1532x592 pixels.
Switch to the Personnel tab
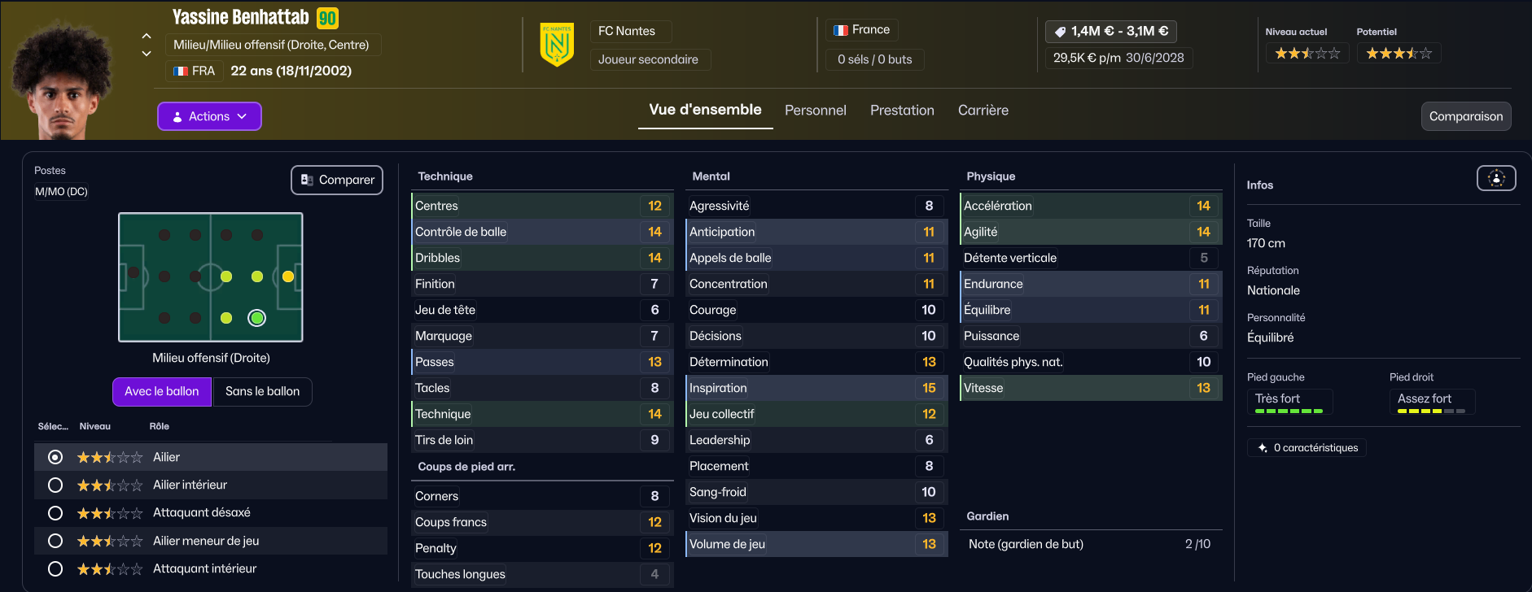(x=815, y=111)
